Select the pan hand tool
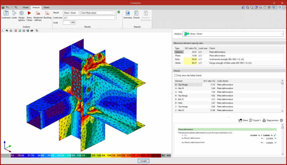287x165 pixels. [x=265, y=7]
